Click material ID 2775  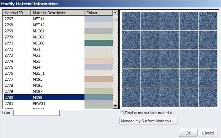pyautogui.click(x=9, y=67)
